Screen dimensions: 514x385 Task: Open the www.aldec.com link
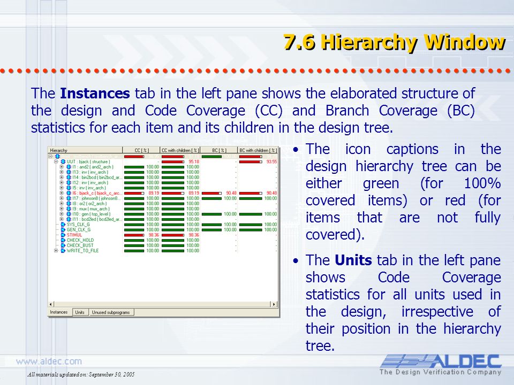click(x=49, y=361)
